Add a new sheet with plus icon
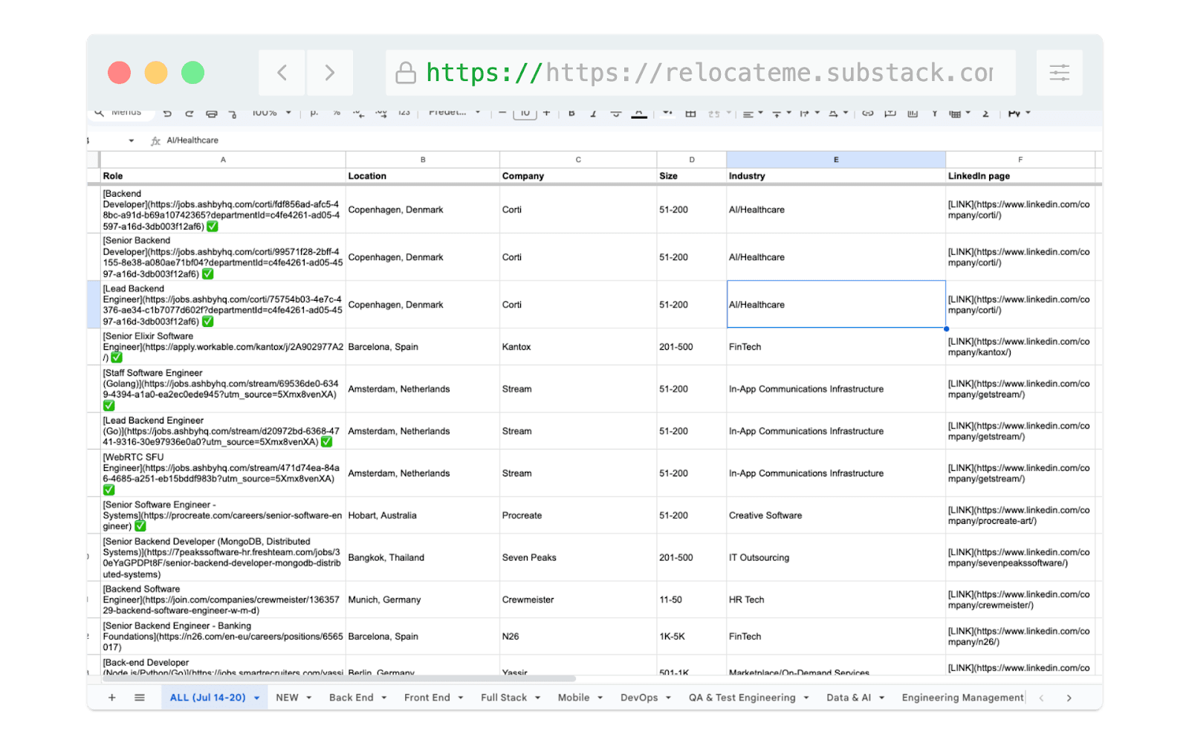 click(x=112, y=698)
